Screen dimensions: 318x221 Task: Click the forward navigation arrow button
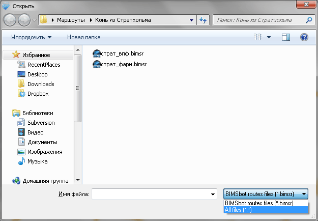pyautogui.click(x=24, y=20)
